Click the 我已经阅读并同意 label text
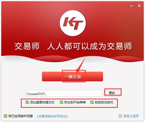Viewport: 145px width, 122px height. (x=21, y=116)
